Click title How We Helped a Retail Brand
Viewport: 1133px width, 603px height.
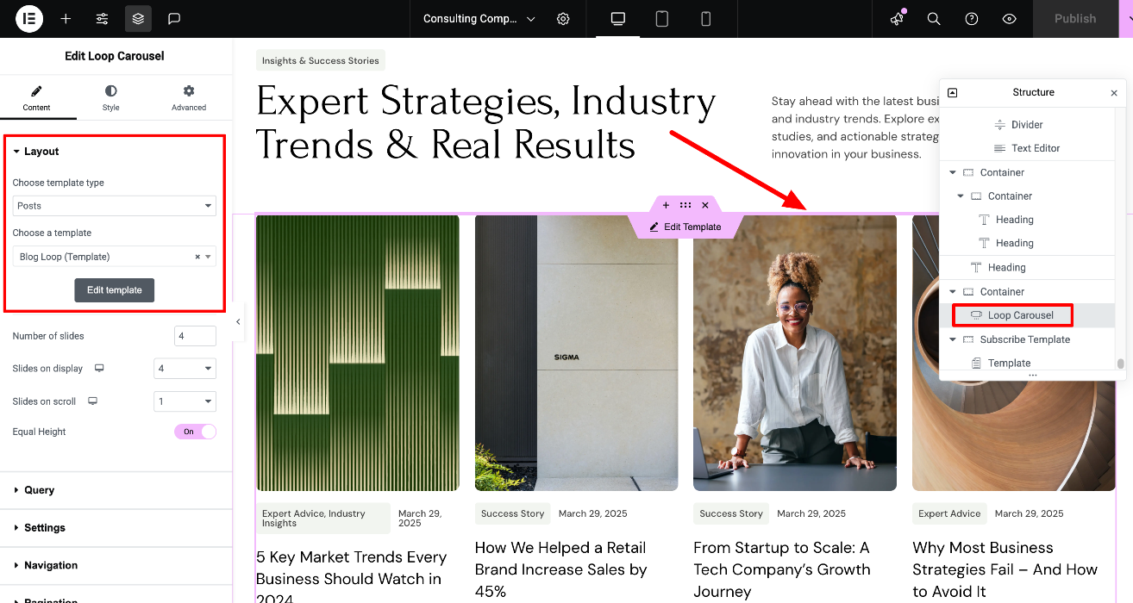[561, 569]
